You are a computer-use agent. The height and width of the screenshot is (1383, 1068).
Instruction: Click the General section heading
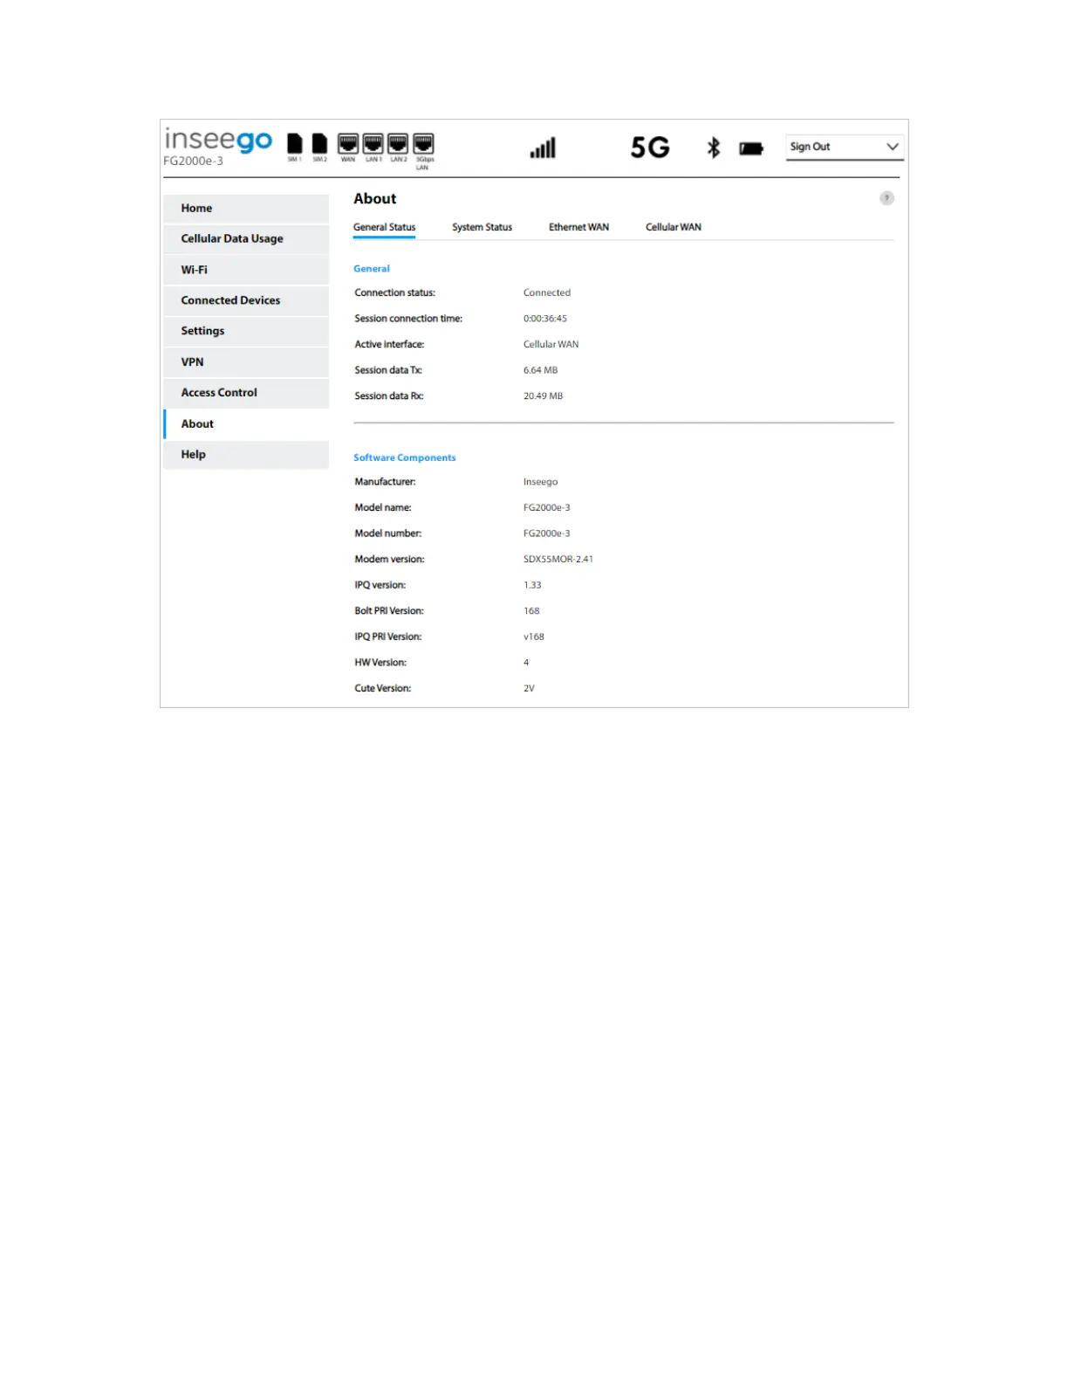pos(372,269)
